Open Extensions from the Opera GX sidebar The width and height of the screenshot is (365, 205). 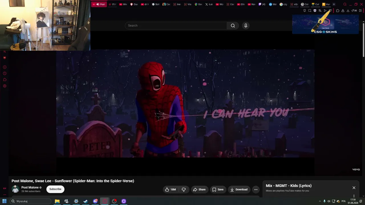5,80
